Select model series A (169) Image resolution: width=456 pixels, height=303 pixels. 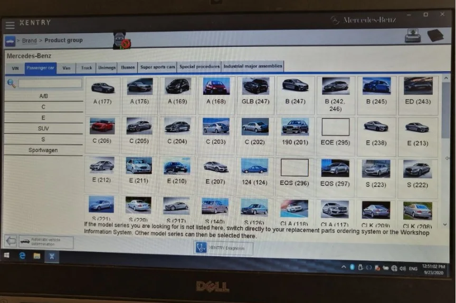(x=177, y=95)
